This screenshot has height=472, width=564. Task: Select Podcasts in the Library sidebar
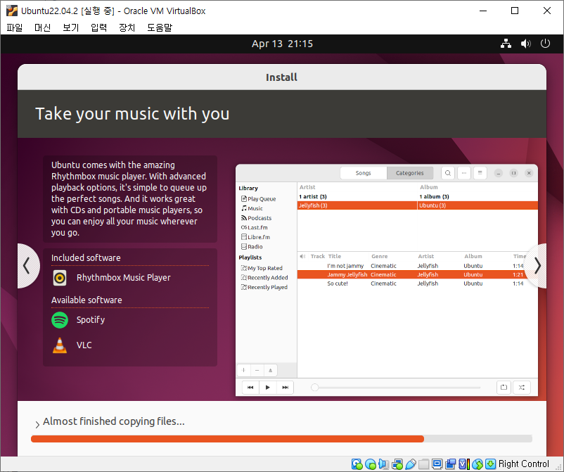[x=256, y=218]
